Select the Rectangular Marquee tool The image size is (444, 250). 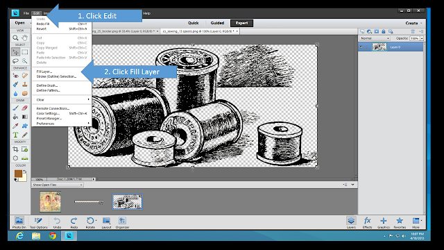[x=25, y=52]
